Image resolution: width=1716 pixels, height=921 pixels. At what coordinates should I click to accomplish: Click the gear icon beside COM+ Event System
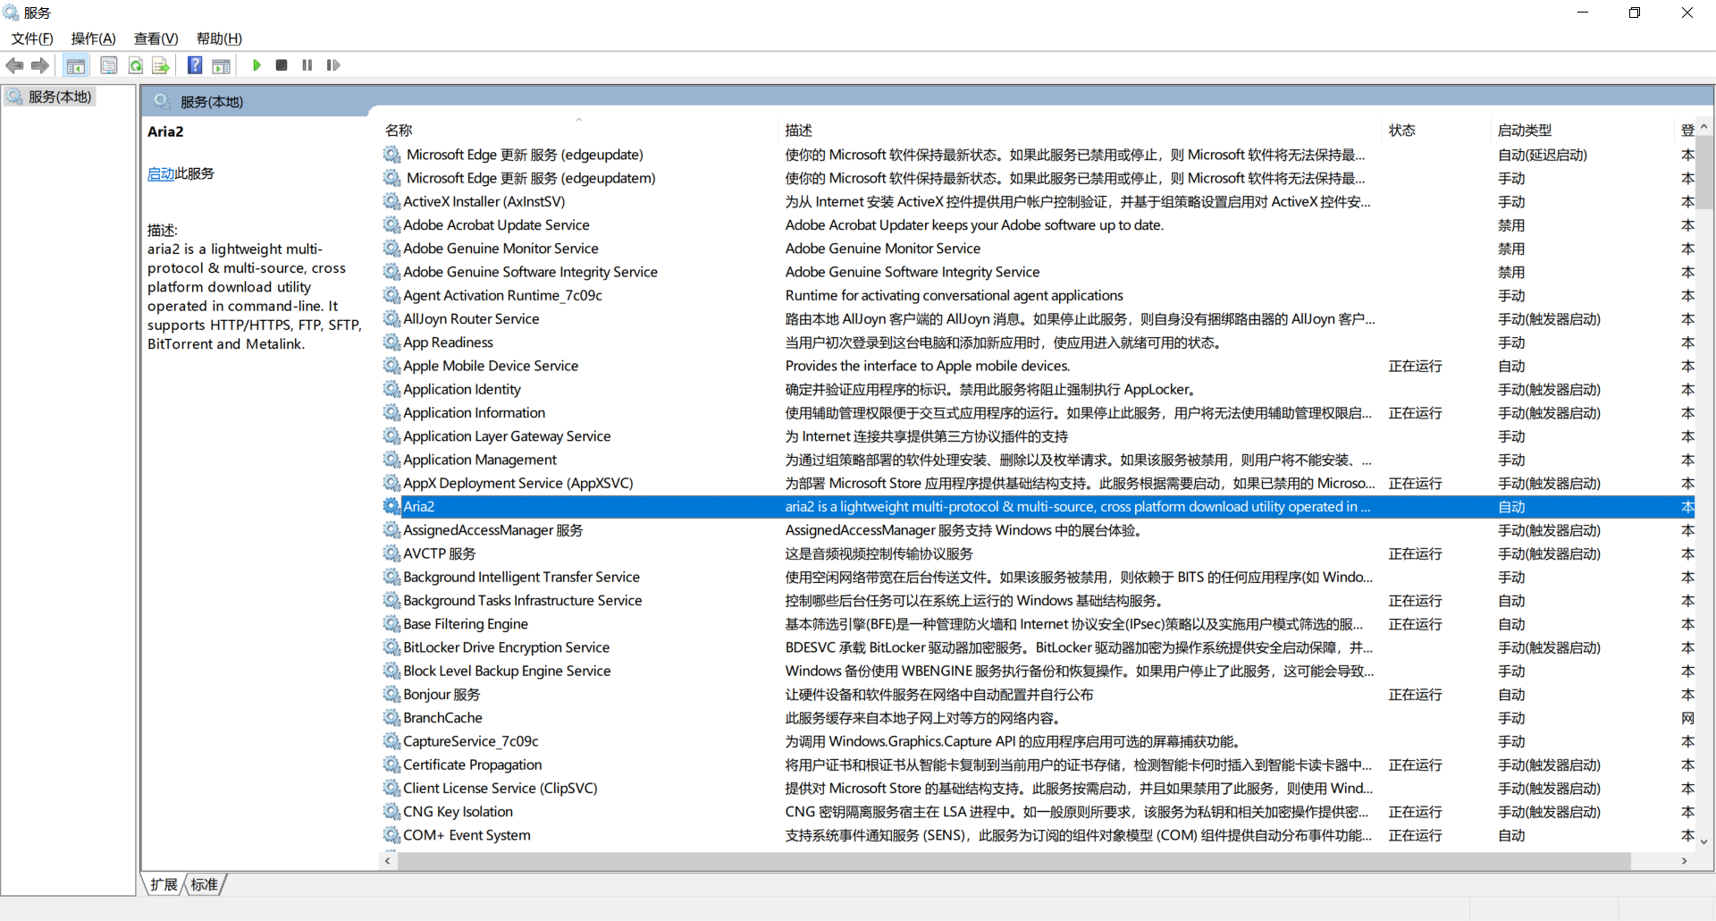[391, 834]
